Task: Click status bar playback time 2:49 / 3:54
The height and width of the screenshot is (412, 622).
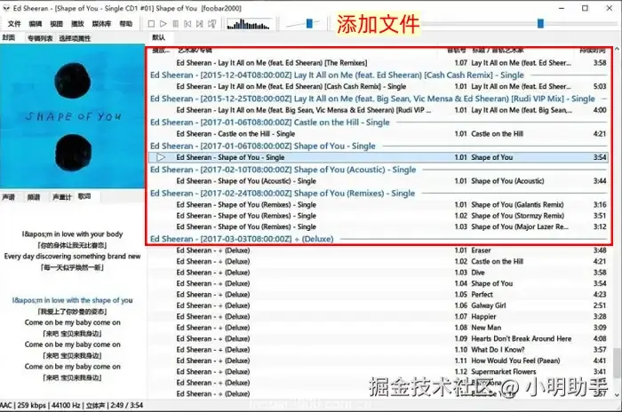Action: [x=126, y=406]
